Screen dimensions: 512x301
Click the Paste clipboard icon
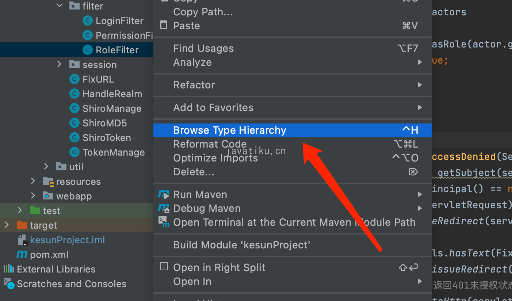click(164, 26)
